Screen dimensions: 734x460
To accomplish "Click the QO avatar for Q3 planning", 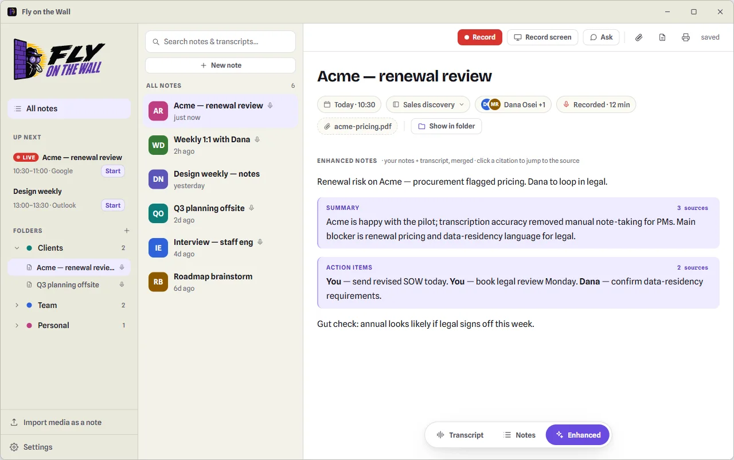I will coord(158,213).
